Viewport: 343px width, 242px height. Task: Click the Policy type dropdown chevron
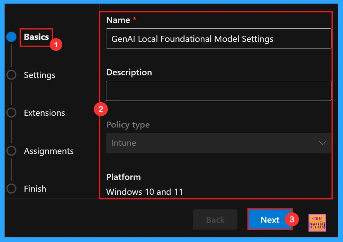(x=323, y=143)
